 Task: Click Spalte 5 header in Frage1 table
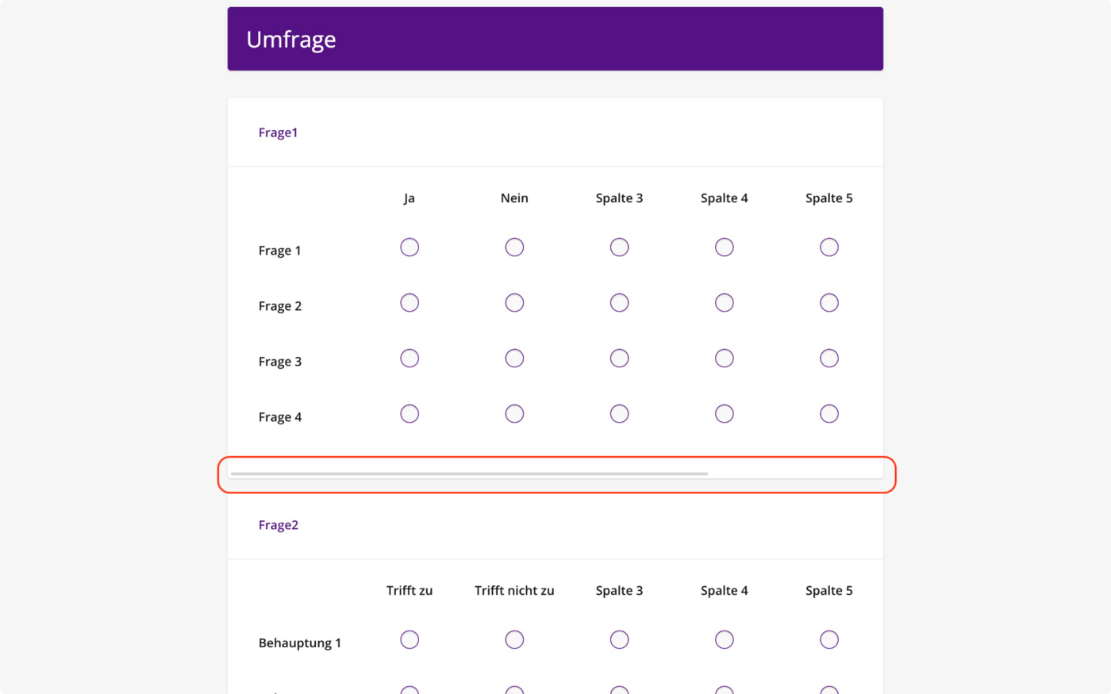tap(828, 198)
